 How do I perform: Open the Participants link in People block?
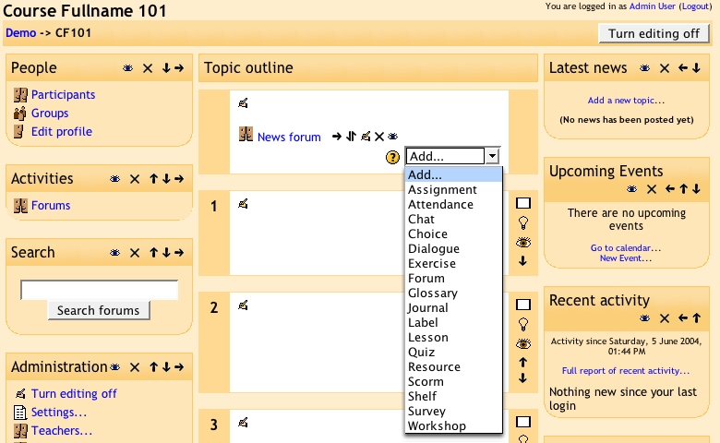click(x=63, y=95)
